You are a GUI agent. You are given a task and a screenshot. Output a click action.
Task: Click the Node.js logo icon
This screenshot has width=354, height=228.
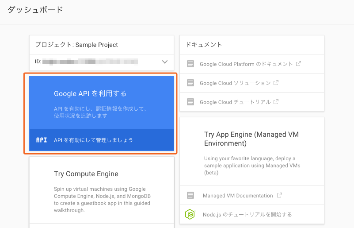[190, 214]
